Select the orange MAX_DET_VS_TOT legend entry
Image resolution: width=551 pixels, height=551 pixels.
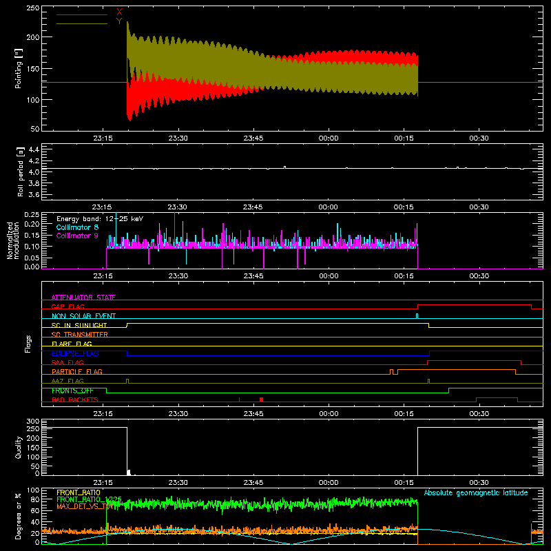pyautogui.click(x=85, y=506)
